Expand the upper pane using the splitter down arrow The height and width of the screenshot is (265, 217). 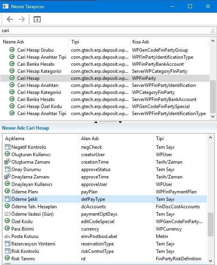[120, 122]
